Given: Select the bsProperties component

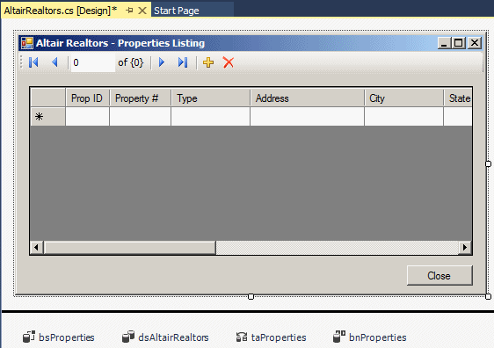Looking at the screenshot, I should (59, 337).
